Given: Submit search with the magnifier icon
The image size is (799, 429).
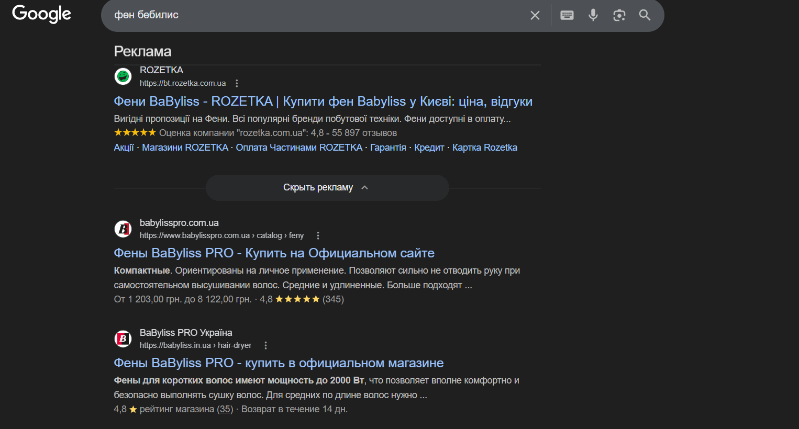Looking at the screenshot, I should pos(645,15).
